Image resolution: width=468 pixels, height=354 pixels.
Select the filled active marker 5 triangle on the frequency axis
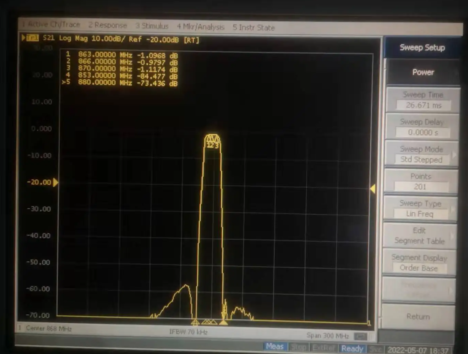point(223,323)
